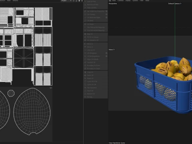This screenshot has width=192, height=144.
Task: Click the UV Weld command
Action: [x=96, y=20]
